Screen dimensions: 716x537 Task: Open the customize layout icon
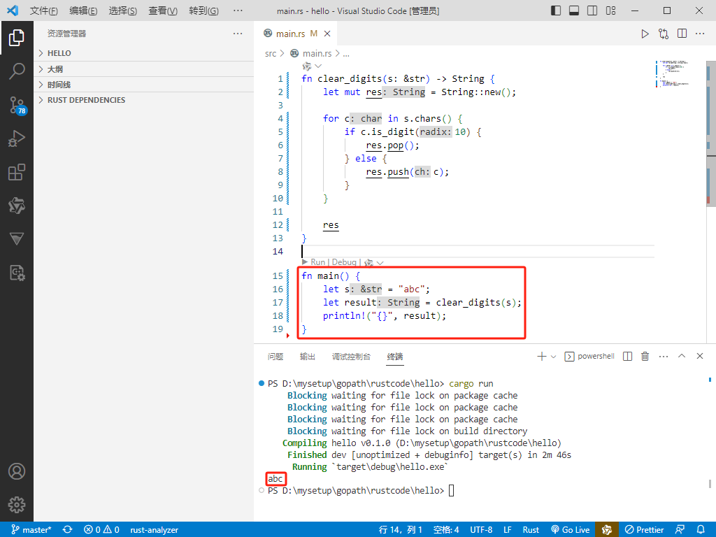[x=610, y=10]
